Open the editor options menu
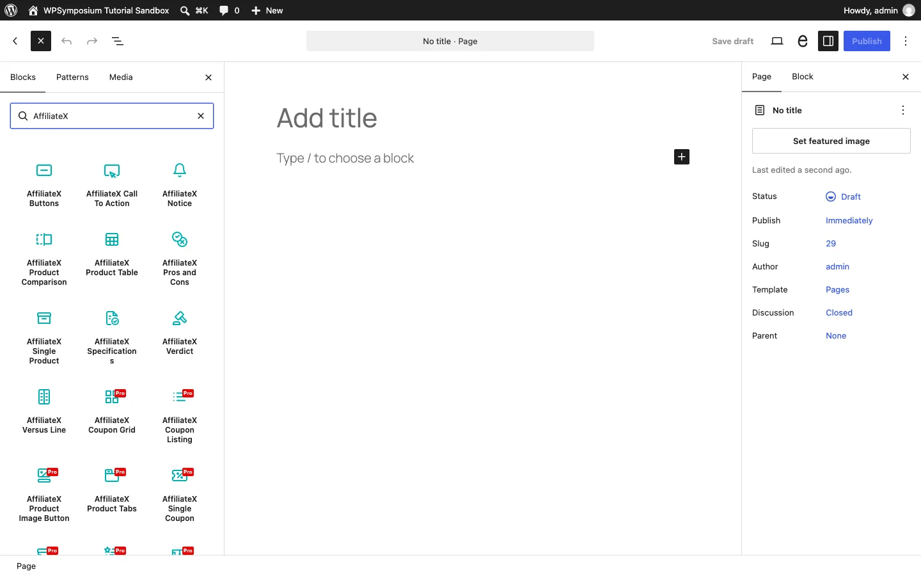Screen dimensions: 921x576 click(x=906, y=41)
